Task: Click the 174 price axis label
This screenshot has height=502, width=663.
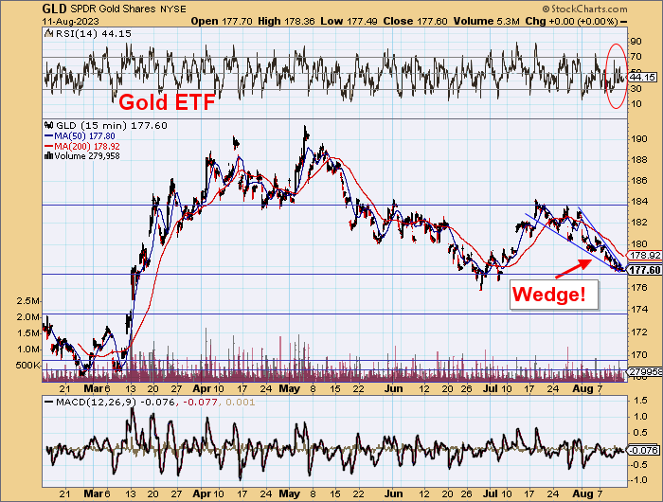Action: [x=639, y=310]
